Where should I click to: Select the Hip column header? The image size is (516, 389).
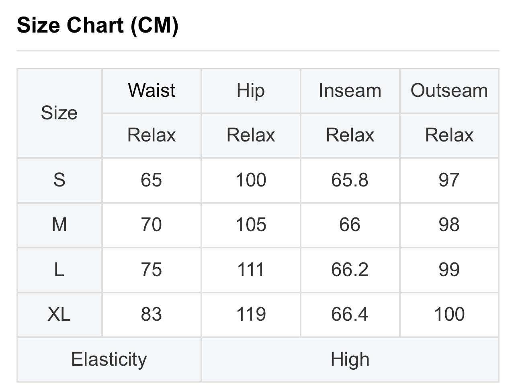coord(251,90)
